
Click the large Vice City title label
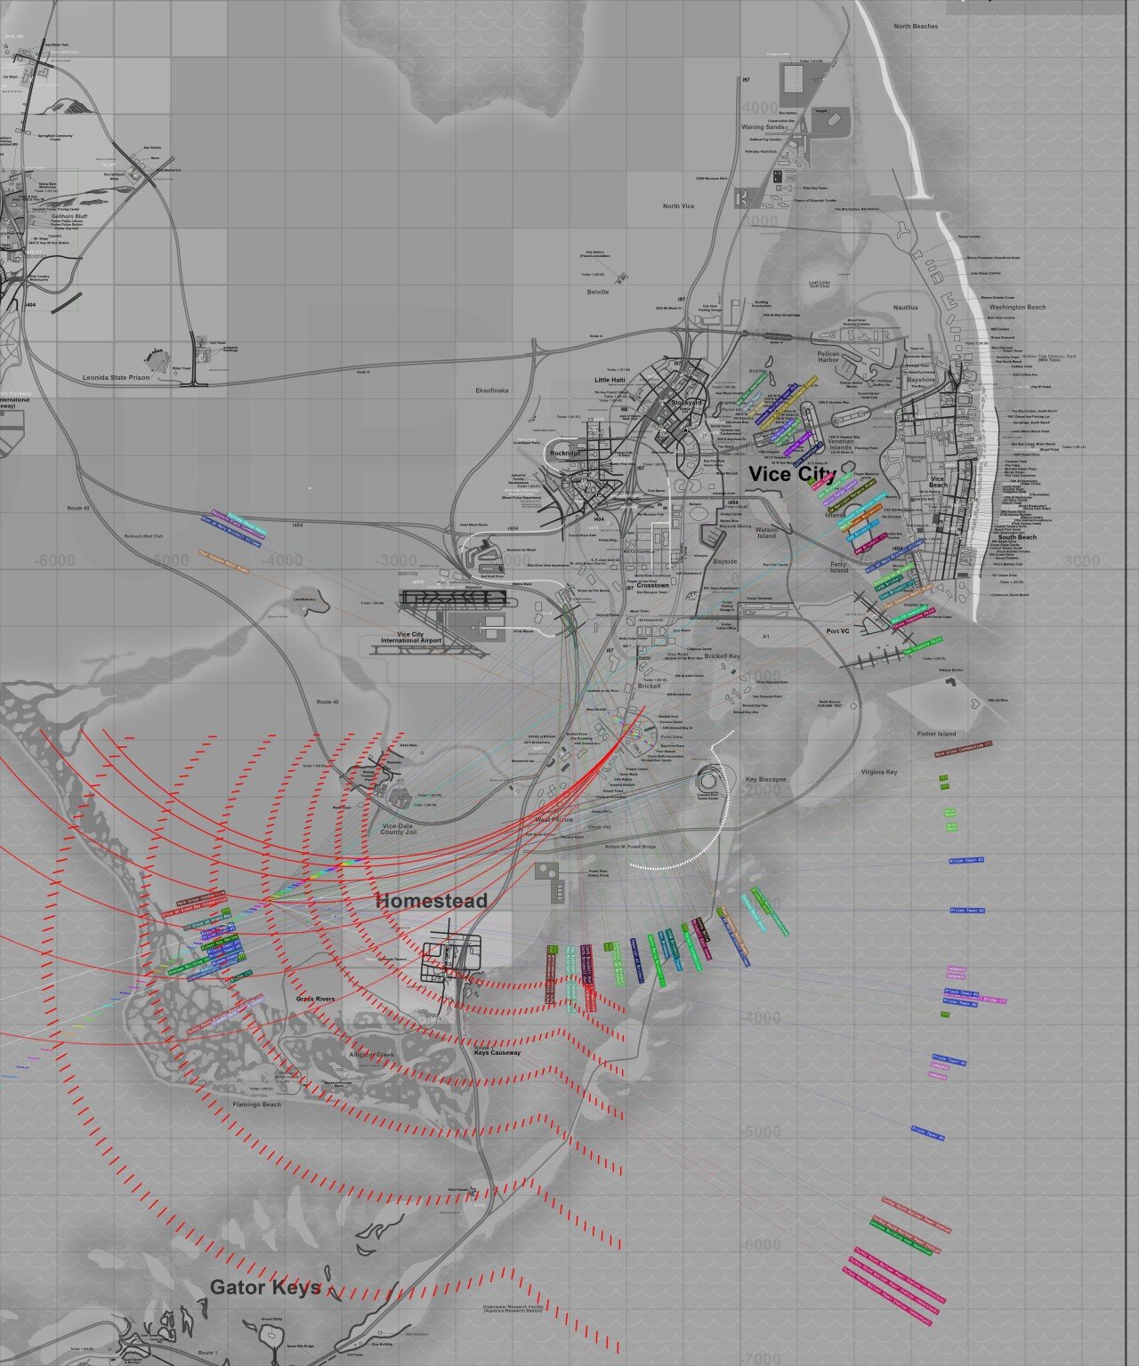click(792, 474)
